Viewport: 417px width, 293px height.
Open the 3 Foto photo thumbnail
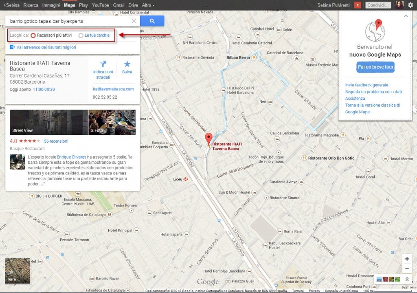(112, 122)
